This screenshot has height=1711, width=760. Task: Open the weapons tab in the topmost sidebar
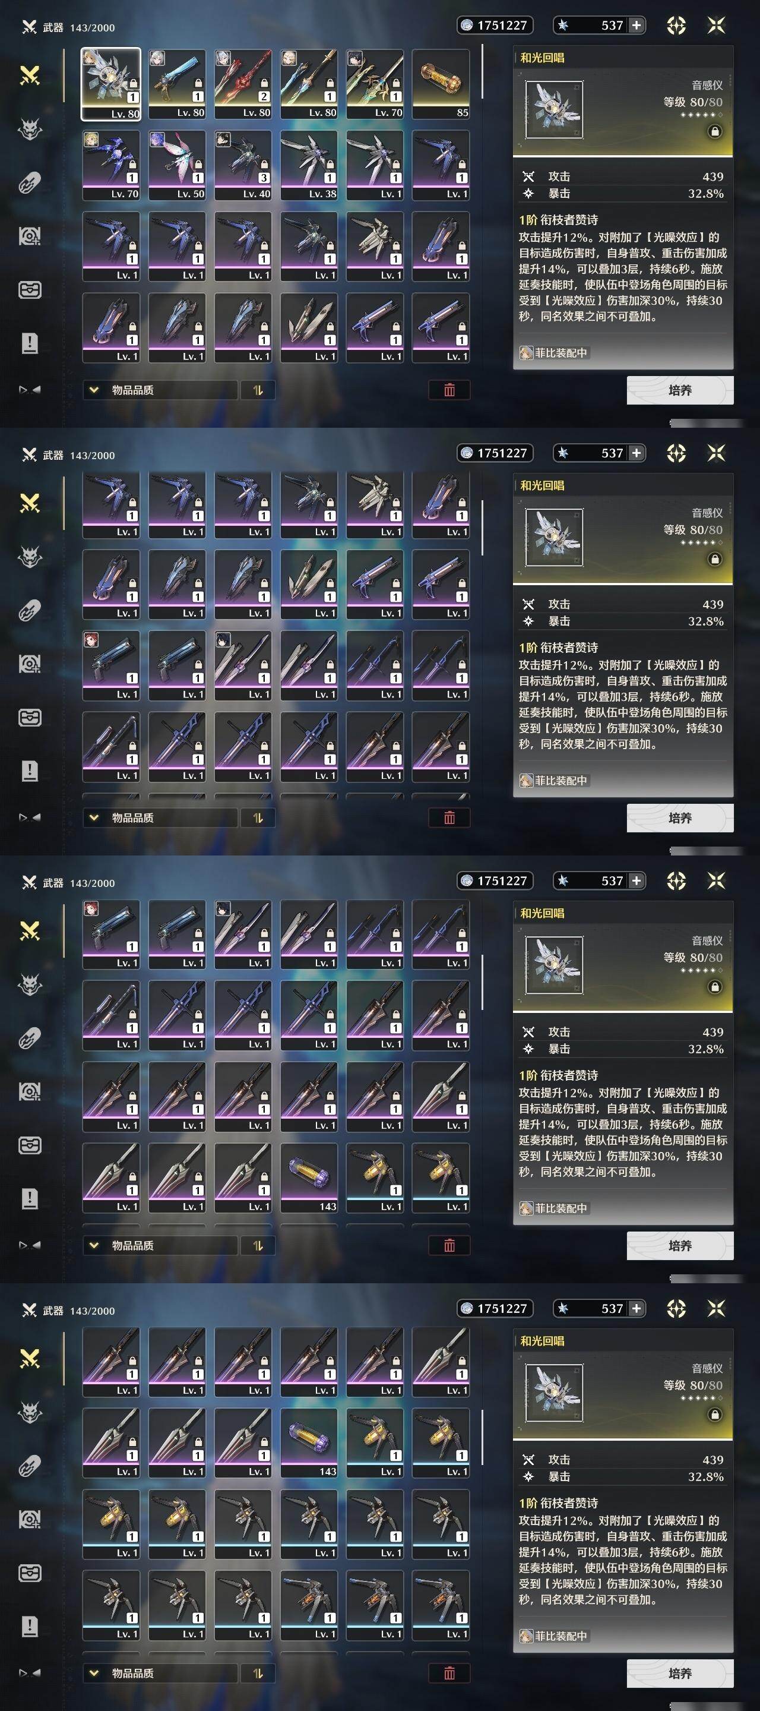point(30,75)
